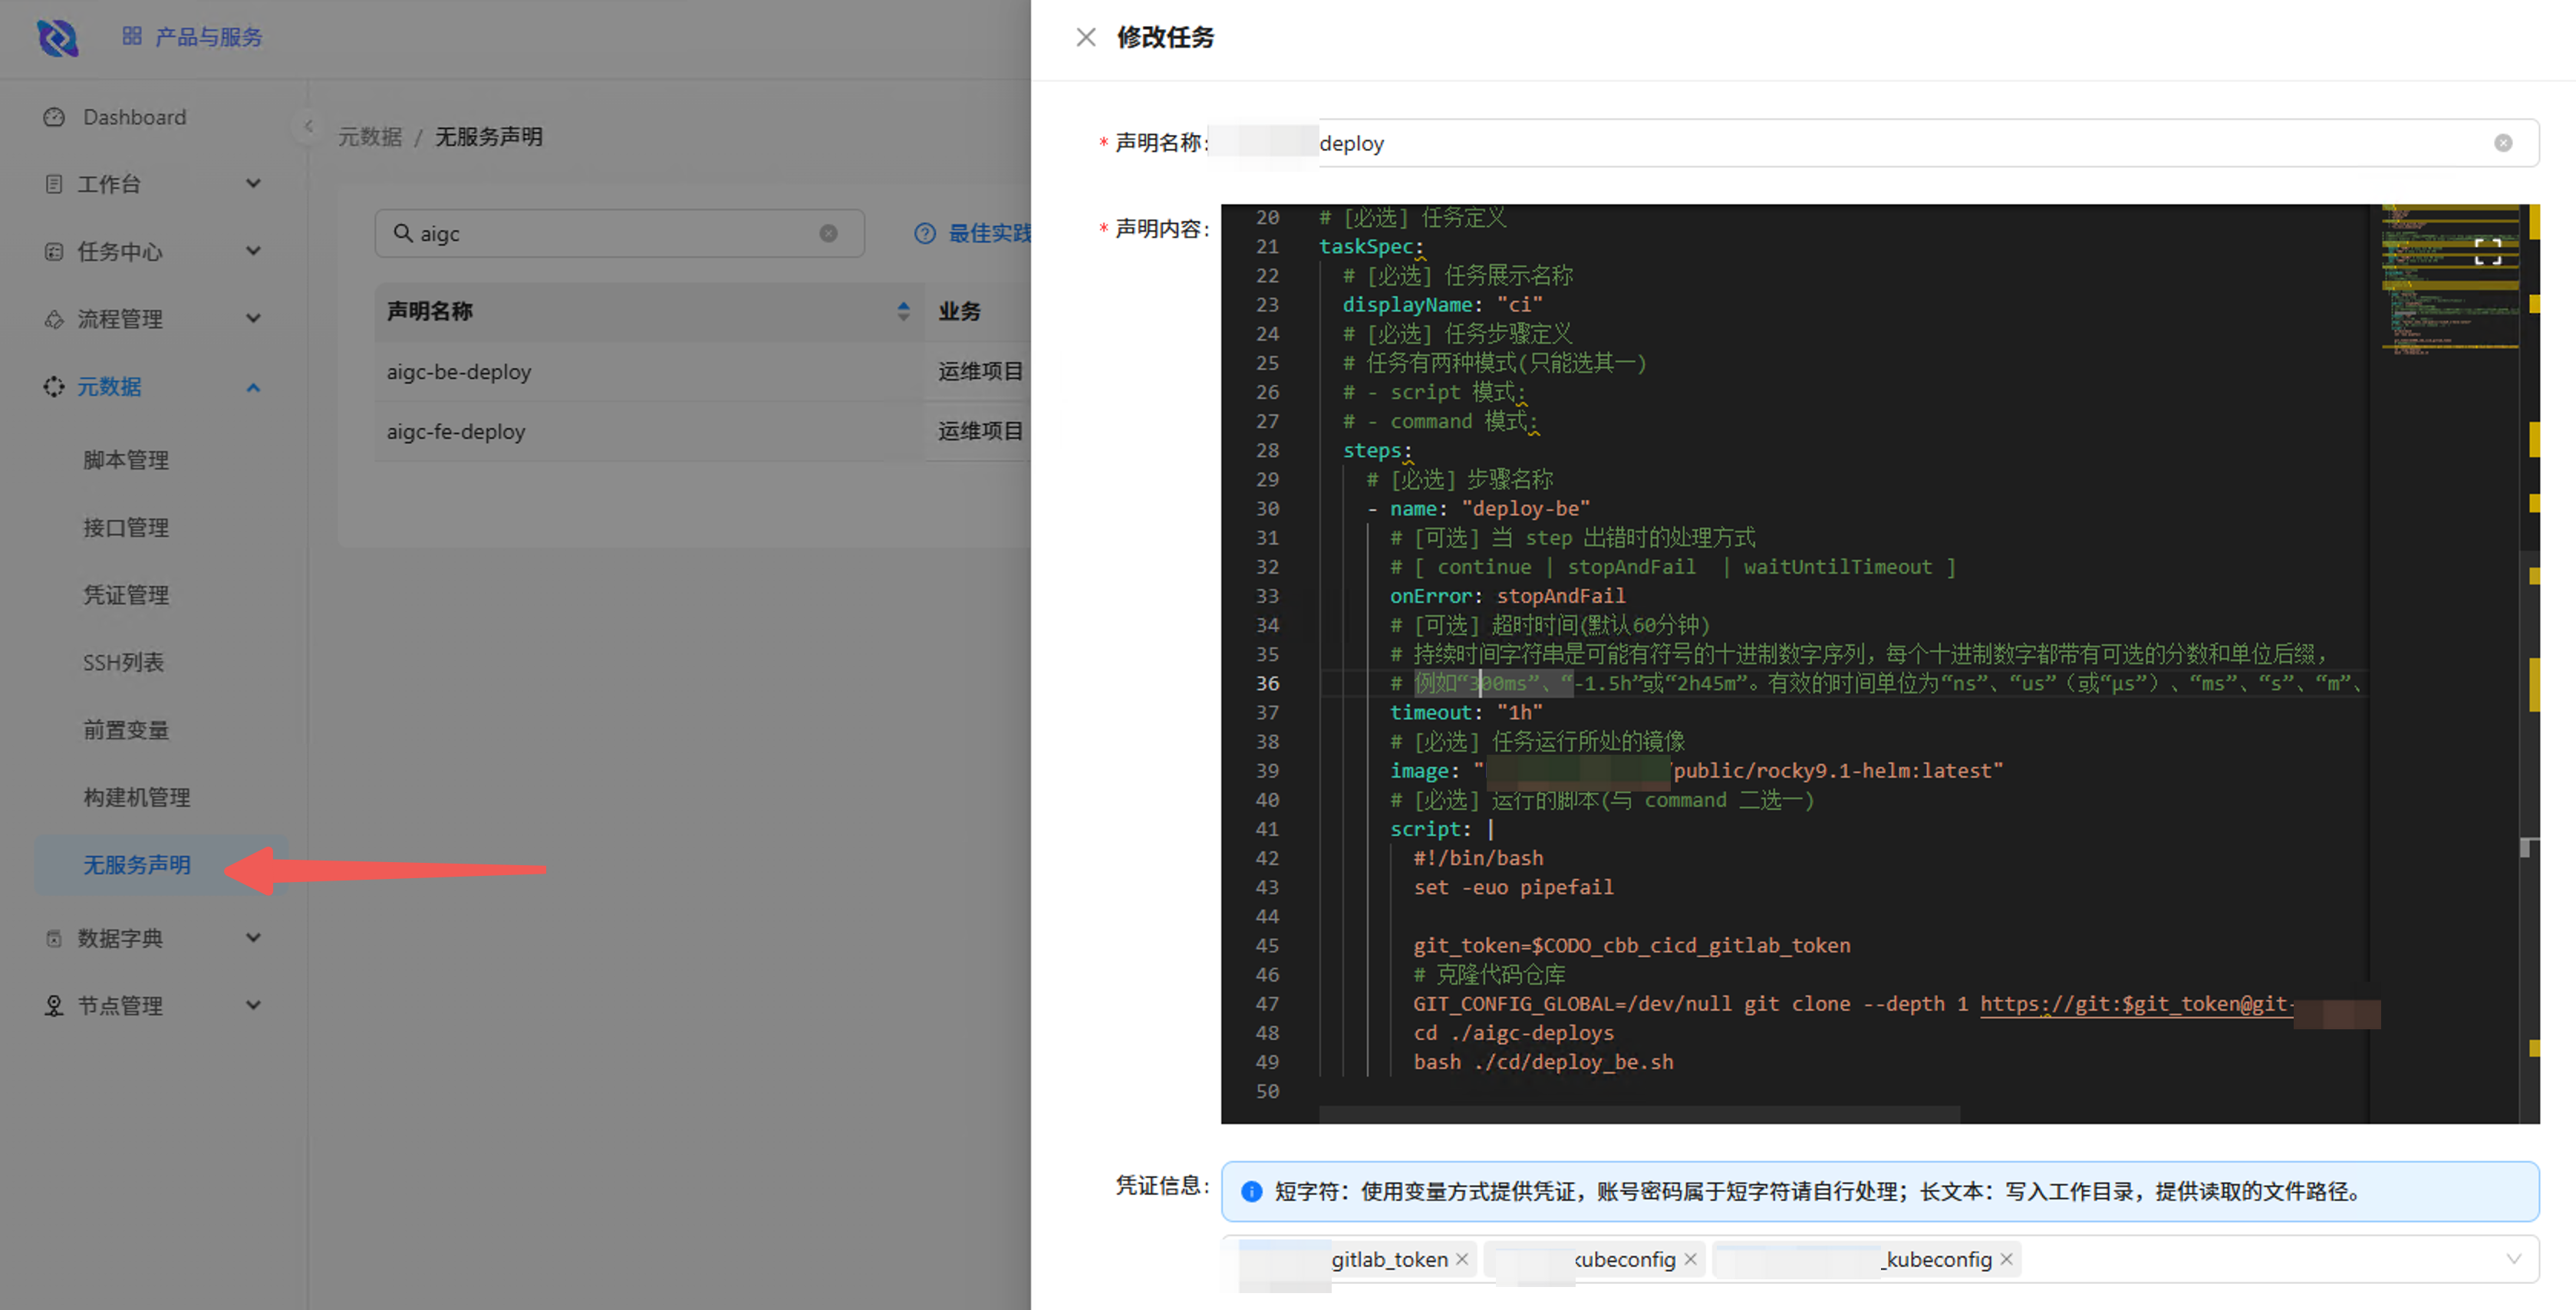Open the 凭证信息 dropdown arrow
This screenshot has width=2576, height=1310.
[2514, 1259]
